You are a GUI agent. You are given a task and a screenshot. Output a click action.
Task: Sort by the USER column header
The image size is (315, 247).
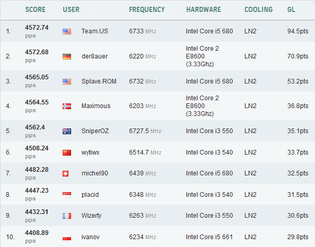click(71, 9)
